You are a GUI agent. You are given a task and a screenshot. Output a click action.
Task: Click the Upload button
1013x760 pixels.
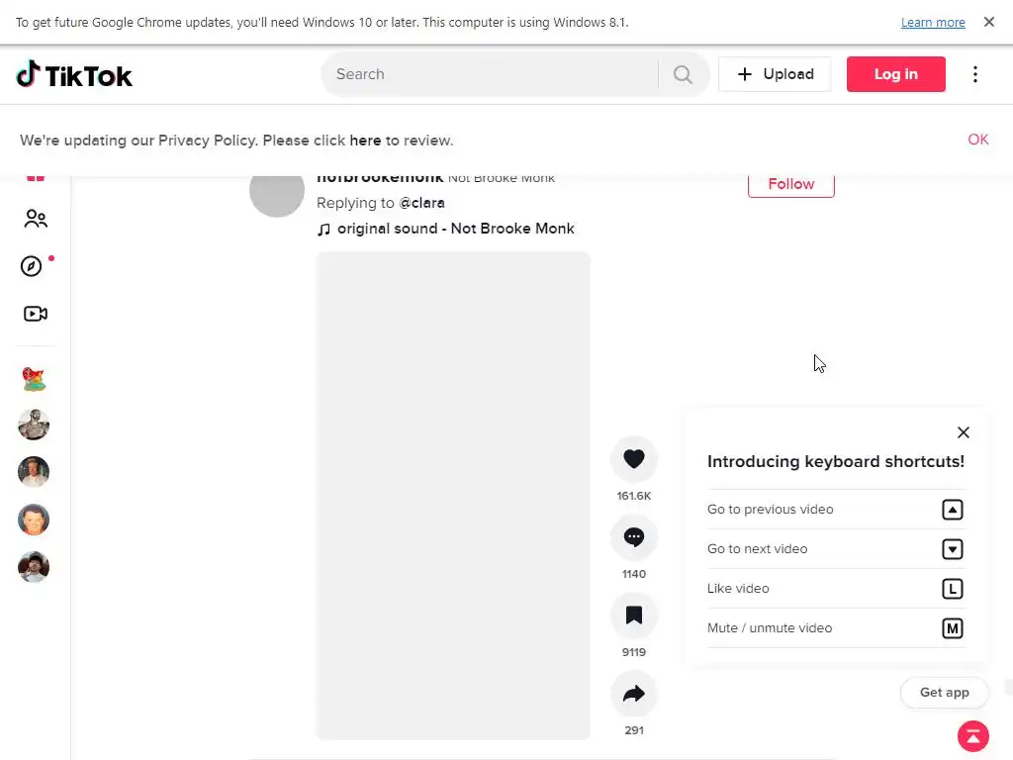point(775,74)
